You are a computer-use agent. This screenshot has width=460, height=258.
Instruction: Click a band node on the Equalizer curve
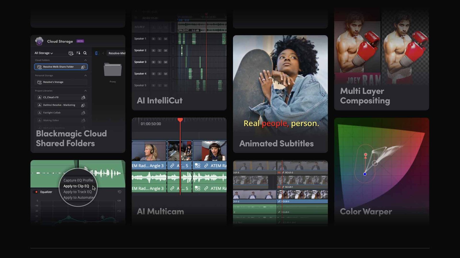point(68,217)
